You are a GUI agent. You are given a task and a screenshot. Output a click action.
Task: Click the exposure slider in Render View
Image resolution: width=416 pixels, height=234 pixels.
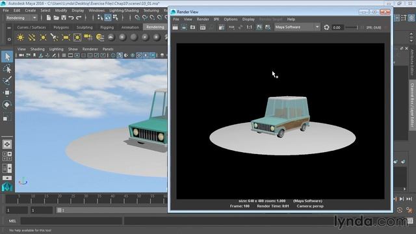pyautogui.click(x=352, y=27)
